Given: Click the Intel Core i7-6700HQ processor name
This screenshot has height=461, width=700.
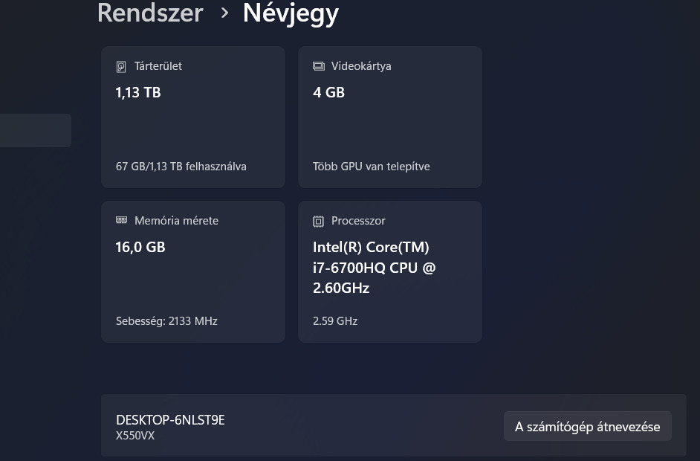Looking at the screenshot, I should 374,267.
